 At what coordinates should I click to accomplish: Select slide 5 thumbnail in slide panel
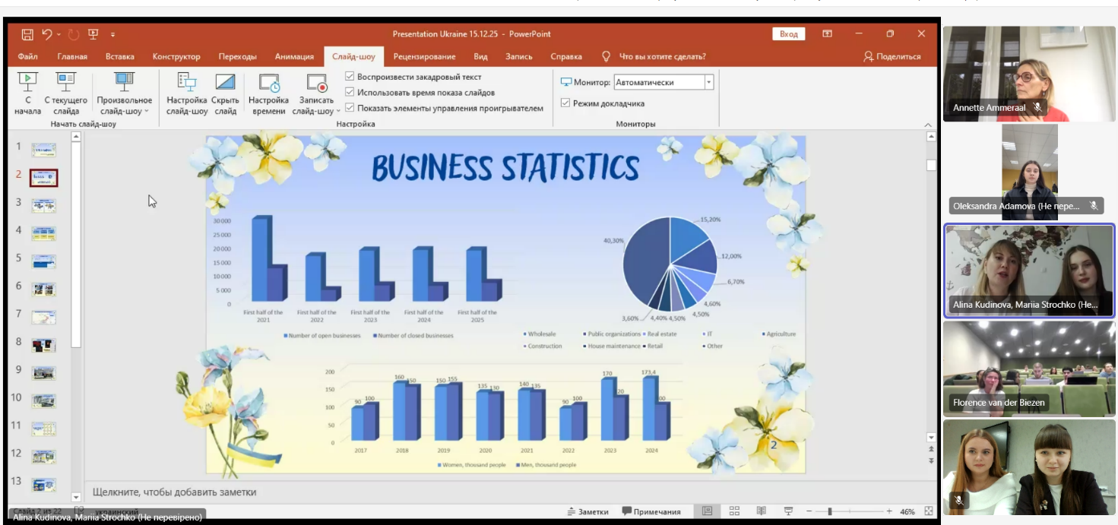click(x=43, y=261)
